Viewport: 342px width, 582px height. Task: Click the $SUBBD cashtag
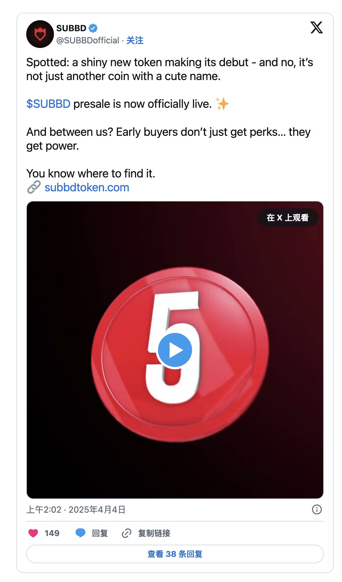48,104
